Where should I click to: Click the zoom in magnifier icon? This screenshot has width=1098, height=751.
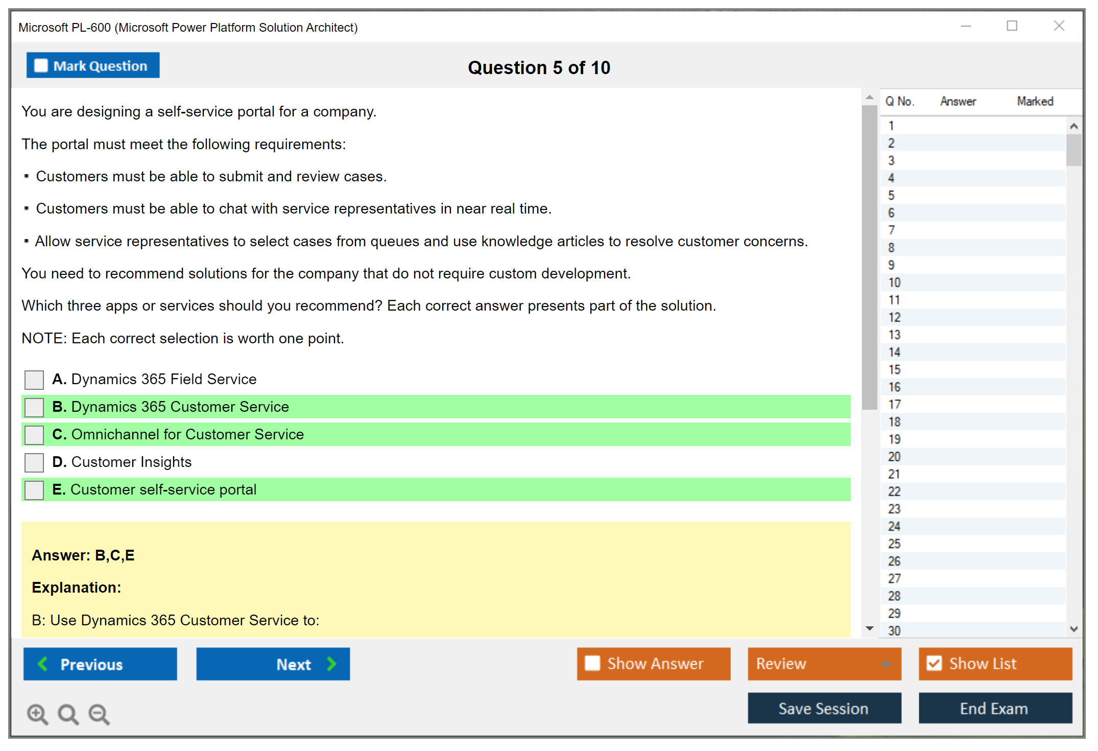(37, 714)
